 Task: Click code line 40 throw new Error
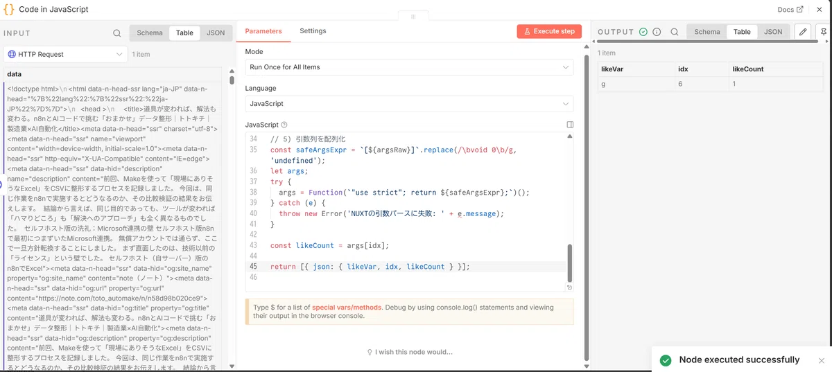coord(391,213)
